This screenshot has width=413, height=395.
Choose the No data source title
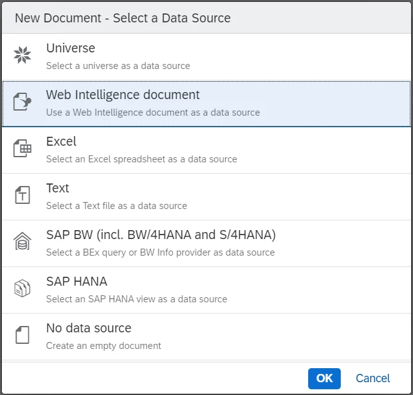(x=89, y=328)
